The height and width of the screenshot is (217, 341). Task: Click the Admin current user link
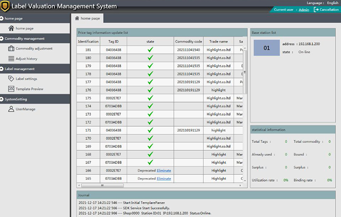click(303, 10)
